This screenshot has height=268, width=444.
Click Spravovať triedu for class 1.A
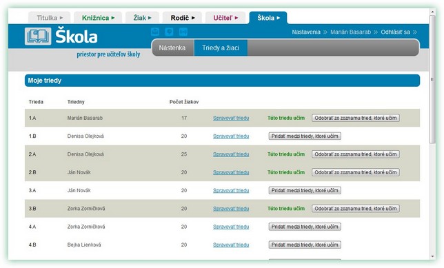coord(231,118)
